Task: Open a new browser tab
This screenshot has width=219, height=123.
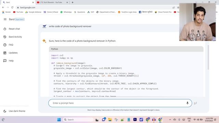Action: tap(73, 2)
